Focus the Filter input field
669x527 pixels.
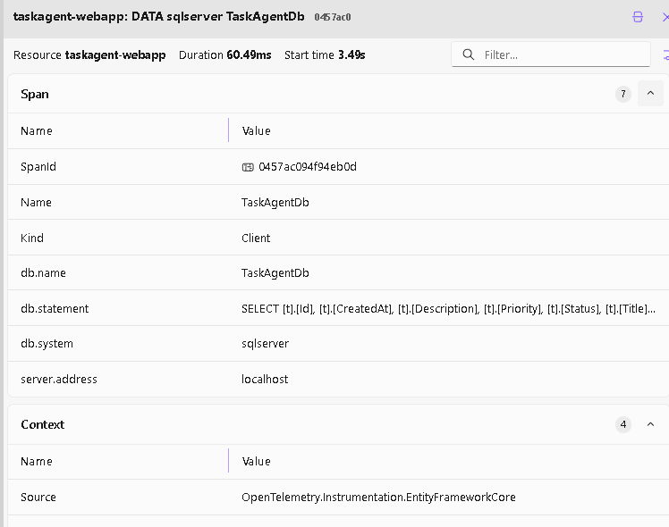[x=563, y=54]
